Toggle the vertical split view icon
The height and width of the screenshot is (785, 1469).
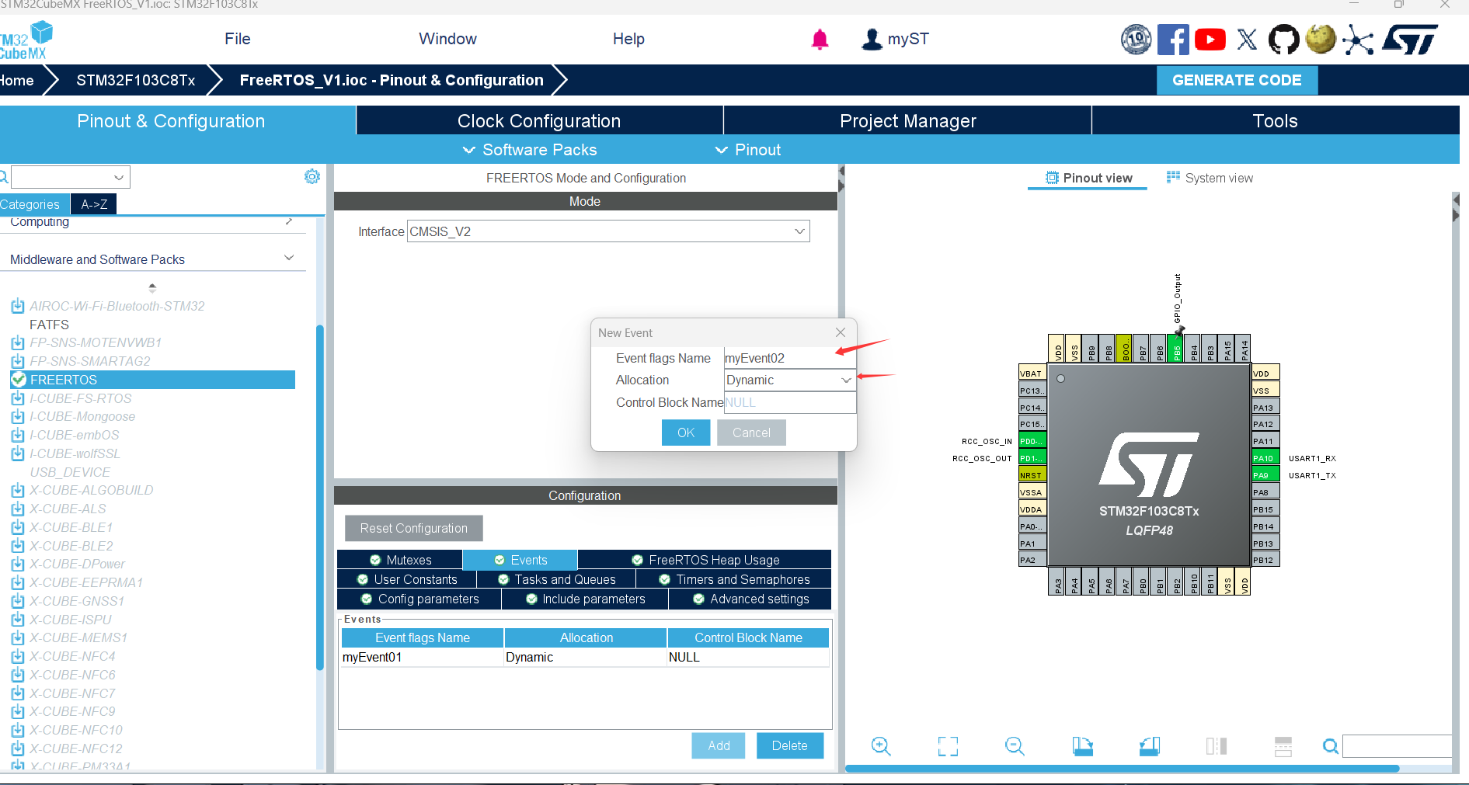tap(1217, 746)
